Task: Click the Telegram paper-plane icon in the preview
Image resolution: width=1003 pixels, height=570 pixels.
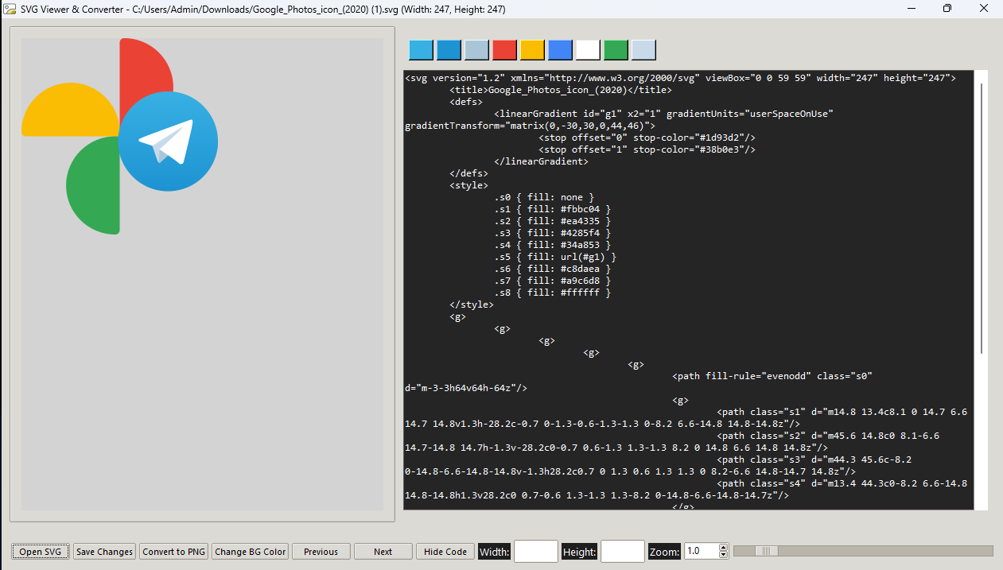Action: tap(168, 142)
